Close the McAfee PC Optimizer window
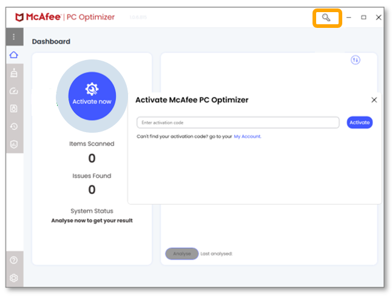This screenshot has height=297, width=392. [x=379, y=18]
